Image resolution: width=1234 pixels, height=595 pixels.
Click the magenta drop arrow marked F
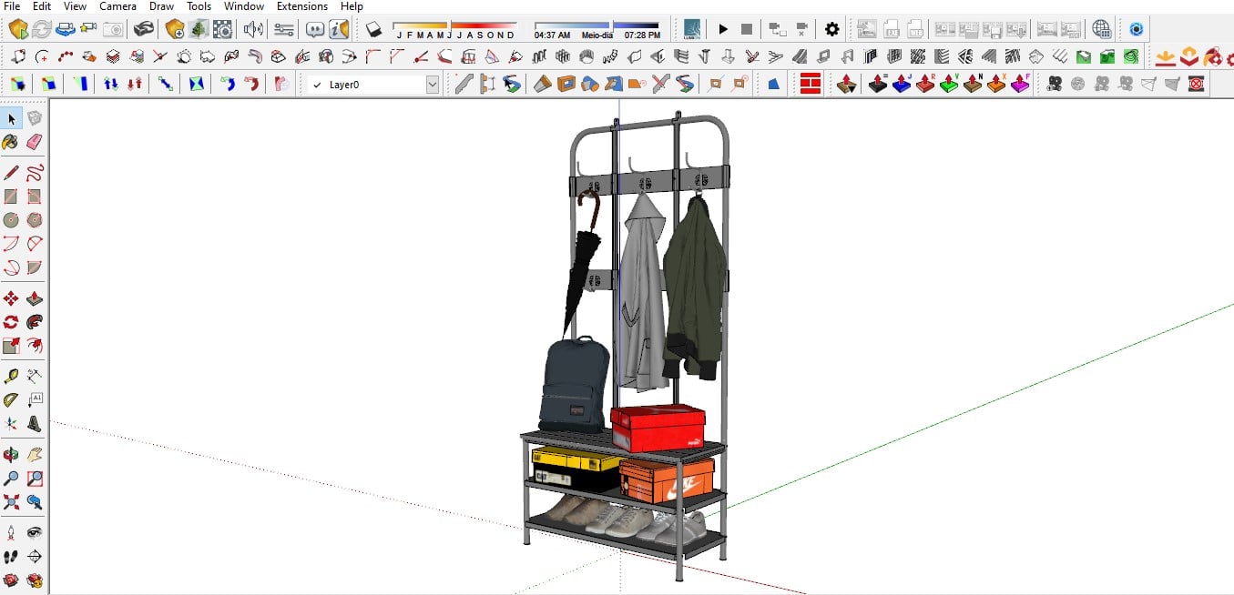1020,85
